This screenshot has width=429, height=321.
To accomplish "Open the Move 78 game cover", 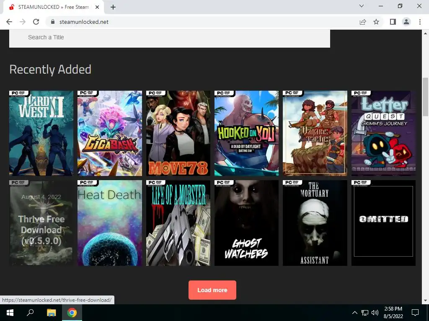I will click(178, 133).
